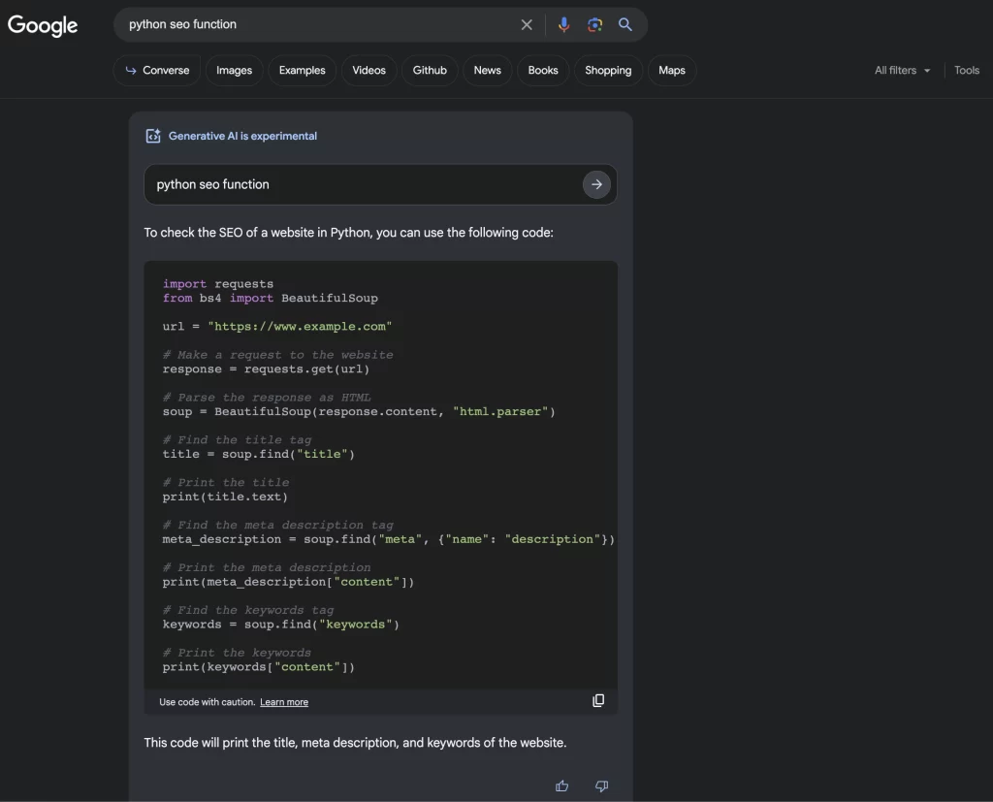Browse the Shopping tab
Viewport: 993px width, 802px height.
tap(608, 70)
